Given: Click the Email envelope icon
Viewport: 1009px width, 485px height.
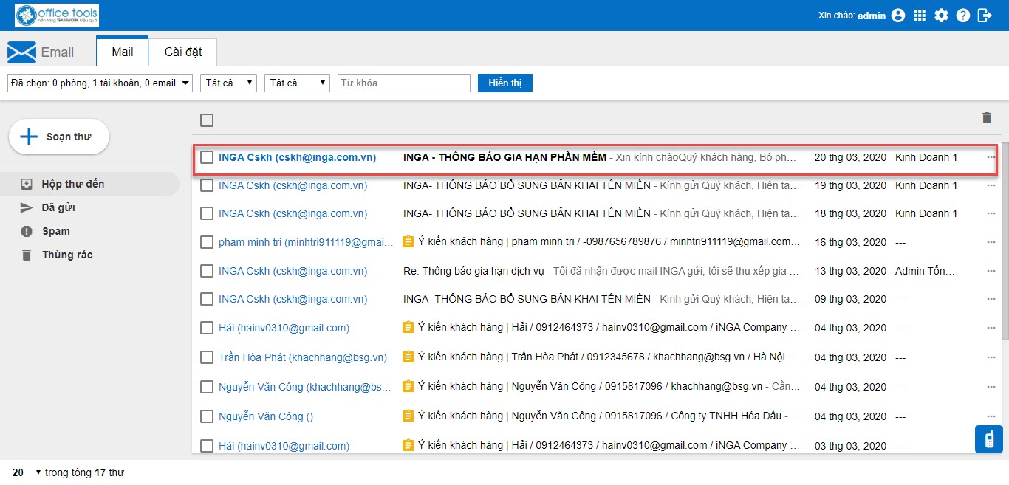Looking at the screenshot, I should pyautogui.click(x=21, y=52).
